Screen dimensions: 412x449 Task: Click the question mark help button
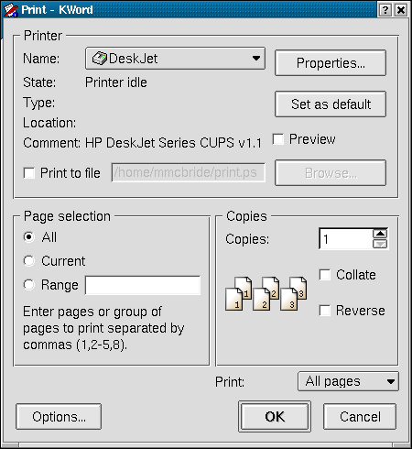(x=385, y=10)
